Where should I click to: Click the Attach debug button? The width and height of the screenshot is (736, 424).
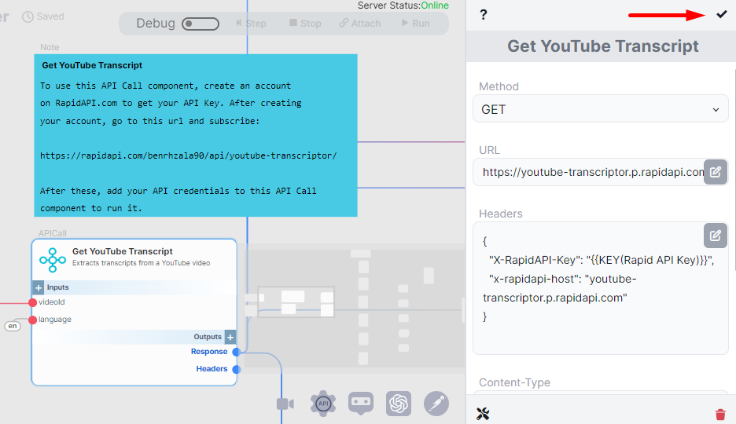pos(360,23)
